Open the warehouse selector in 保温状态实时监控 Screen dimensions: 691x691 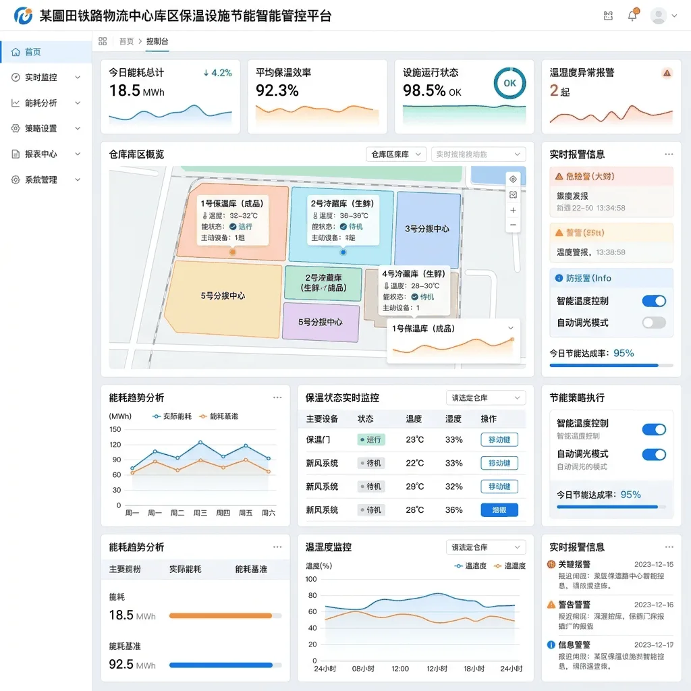[486, 398]
